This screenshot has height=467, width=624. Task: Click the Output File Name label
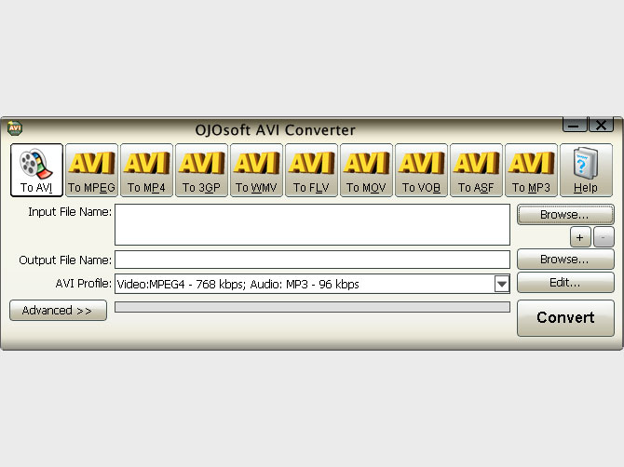coord(65,260)
